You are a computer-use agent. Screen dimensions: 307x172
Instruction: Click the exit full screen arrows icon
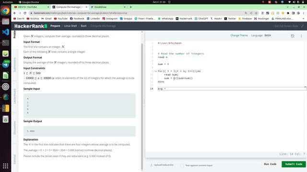click(x=303, y=26)
